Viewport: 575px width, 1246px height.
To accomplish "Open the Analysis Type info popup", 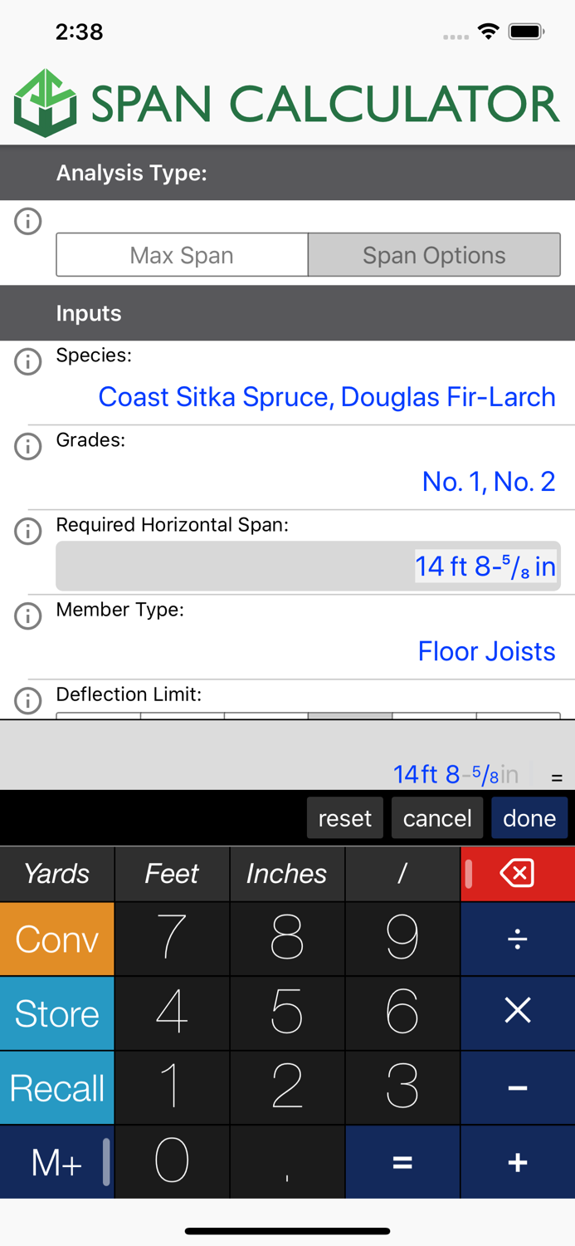I will [x=27, y=221].
